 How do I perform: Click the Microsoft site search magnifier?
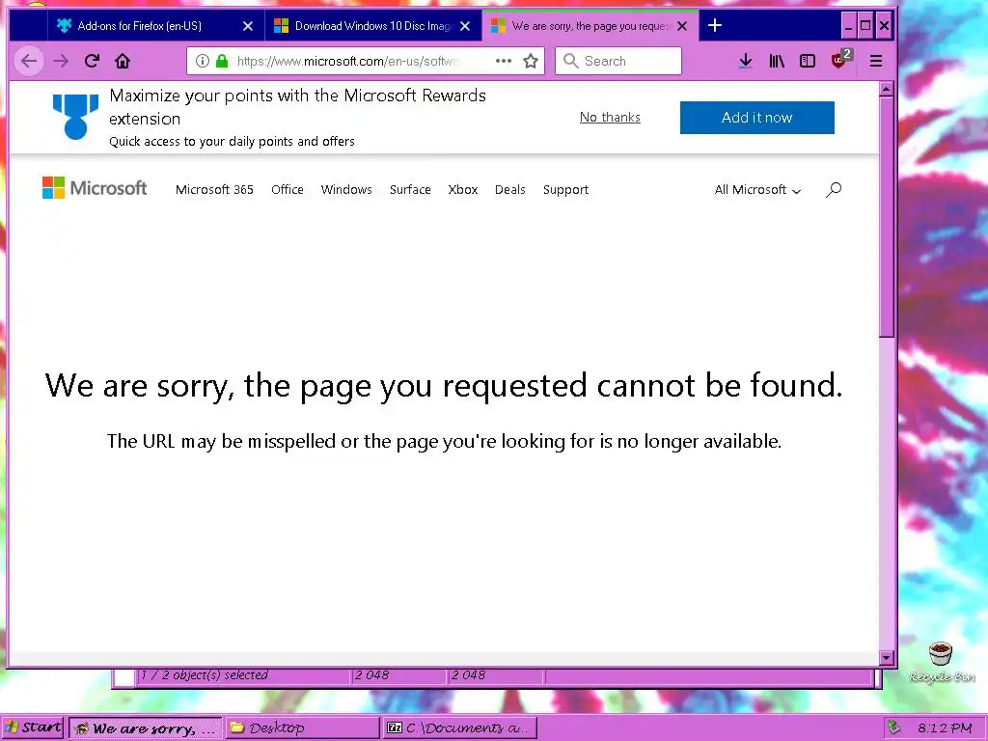click(x=834, y=190)
